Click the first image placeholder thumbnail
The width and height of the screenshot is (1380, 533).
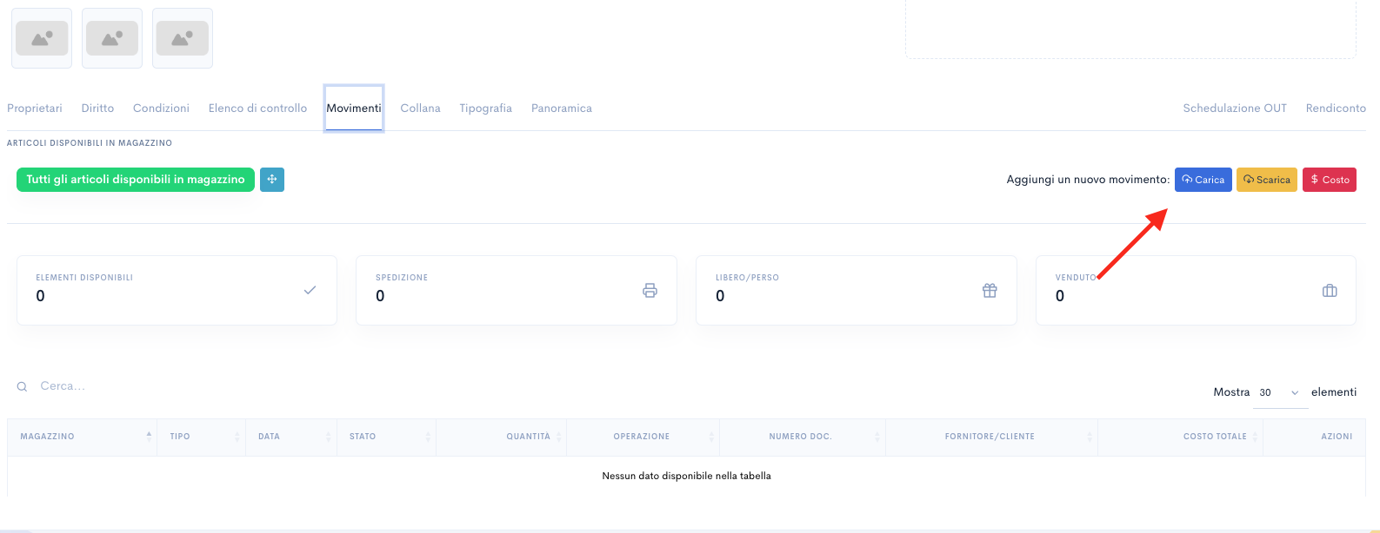42,38
